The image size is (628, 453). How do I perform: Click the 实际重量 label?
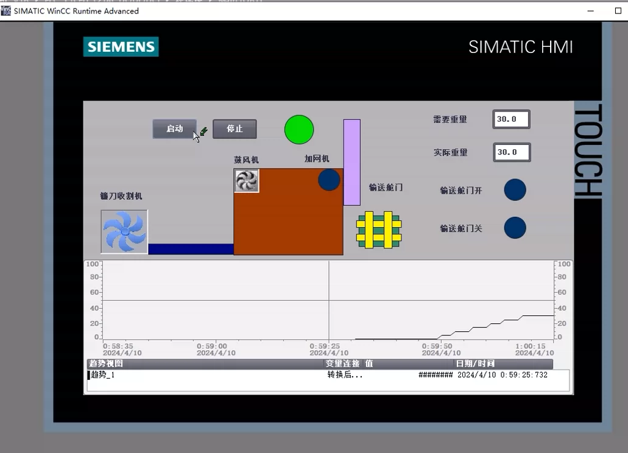click(x=451, y=152)
